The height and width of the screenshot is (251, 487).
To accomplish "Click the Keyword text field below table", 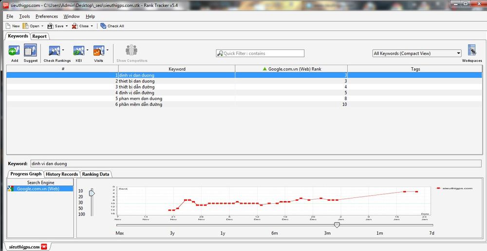I will [x=256, y=164].
